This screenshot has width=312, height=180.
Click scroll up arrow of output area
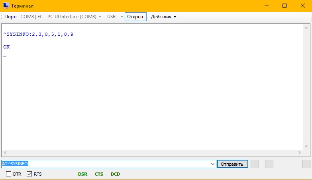[306, 28]
